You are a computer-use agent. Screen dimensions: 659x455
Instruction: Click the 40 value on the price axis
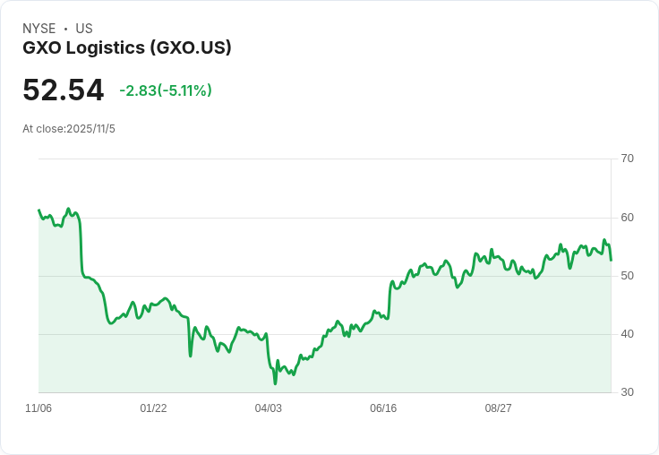tap(627, 333)
